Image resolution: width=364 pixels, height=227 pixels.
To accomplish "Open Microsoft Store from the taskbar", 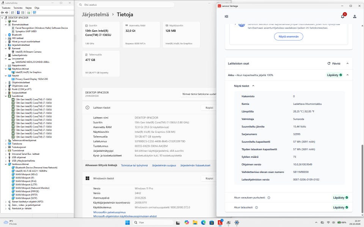I will (212, 222).
